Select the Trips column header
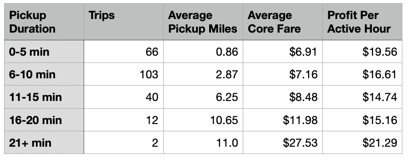Viewport: 411px width, 163px height. click(x=124, y=22)
